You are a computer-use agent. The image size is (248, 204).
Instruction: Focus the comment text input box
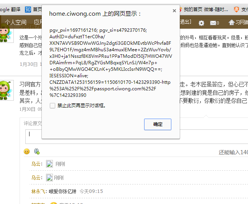(137, 137)
